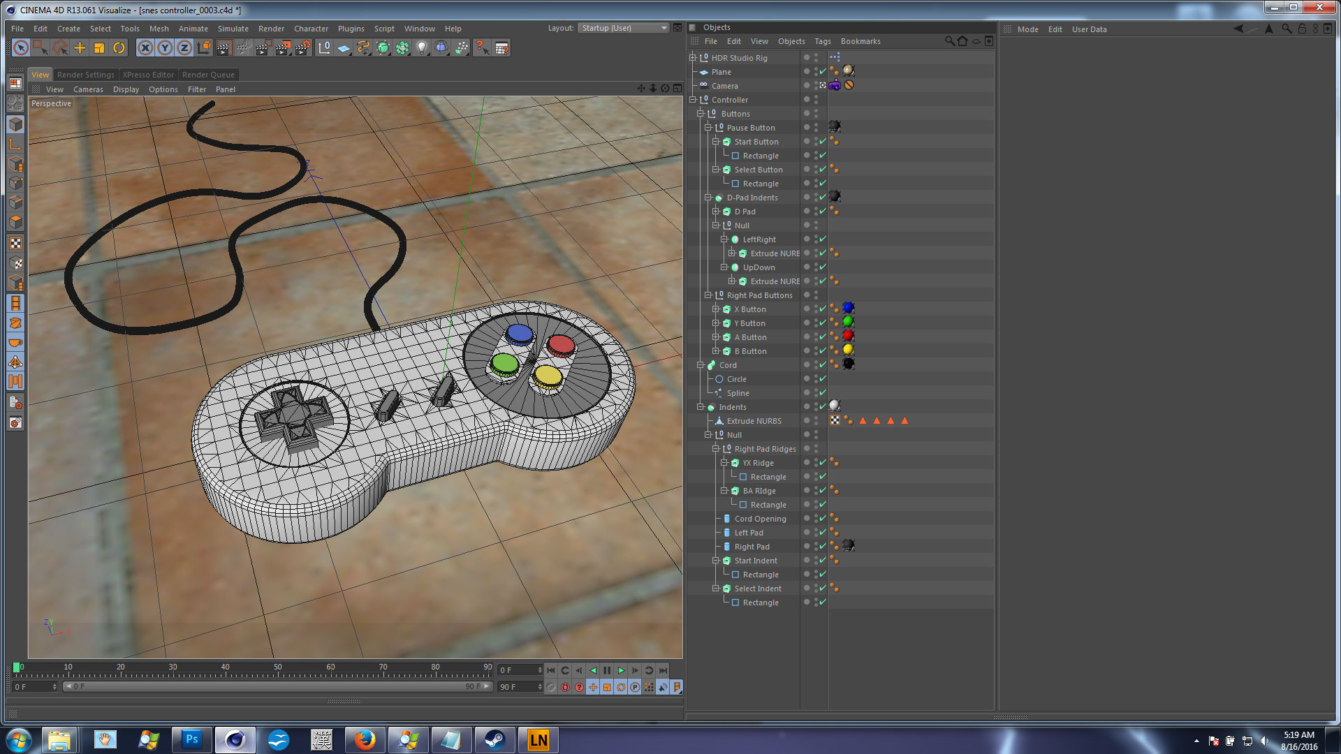Image resolution: width=1341 pixels, height=754 pixels.
Task: Collapse the Right Pad Buttons group
Action: pyautogui.click(x=708, y=295)
